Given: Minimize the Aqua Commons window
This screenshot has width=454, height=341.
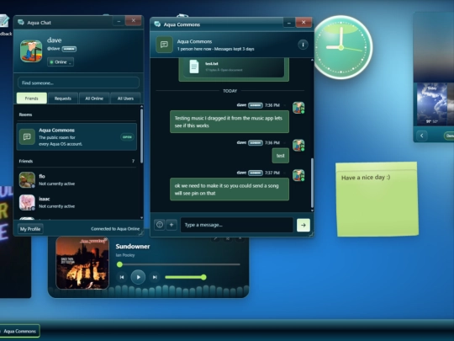Looking at the screenshot, I should pyautogui.click(x=288, y=23).
